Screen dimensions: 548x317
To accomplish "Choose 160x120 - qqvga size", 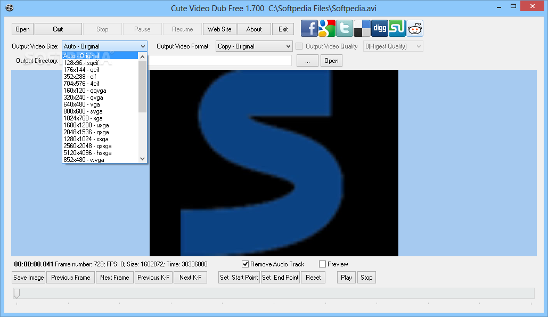I will coord(100,91).
